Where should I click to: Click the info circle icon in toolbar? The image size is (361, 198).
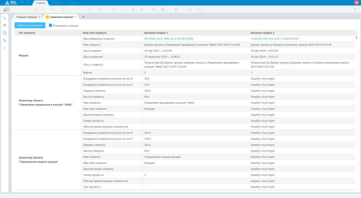[x=114, y=9]
